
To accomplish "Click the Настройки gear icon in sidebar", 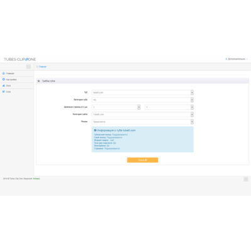I will (x=4, y=80).
